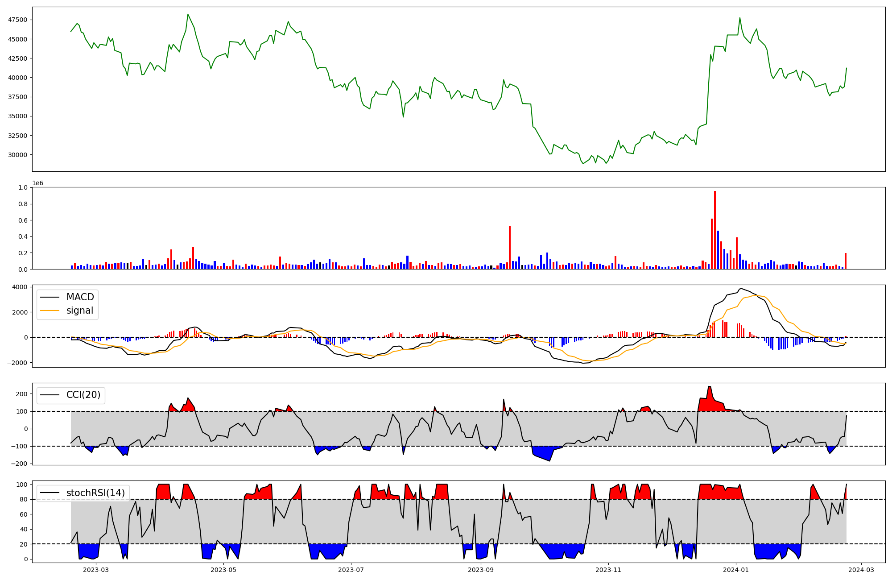Select the stochRSI(14) legend entry

(x=95, y=493)
